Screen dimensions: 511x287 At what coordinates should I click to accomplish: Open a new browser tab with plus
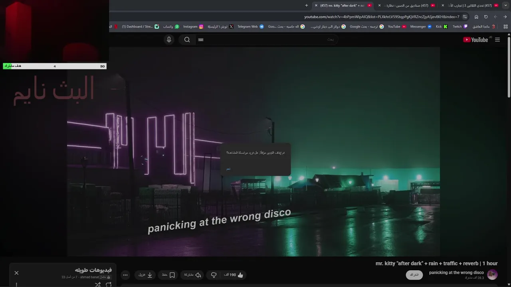(x=307, y=6)
